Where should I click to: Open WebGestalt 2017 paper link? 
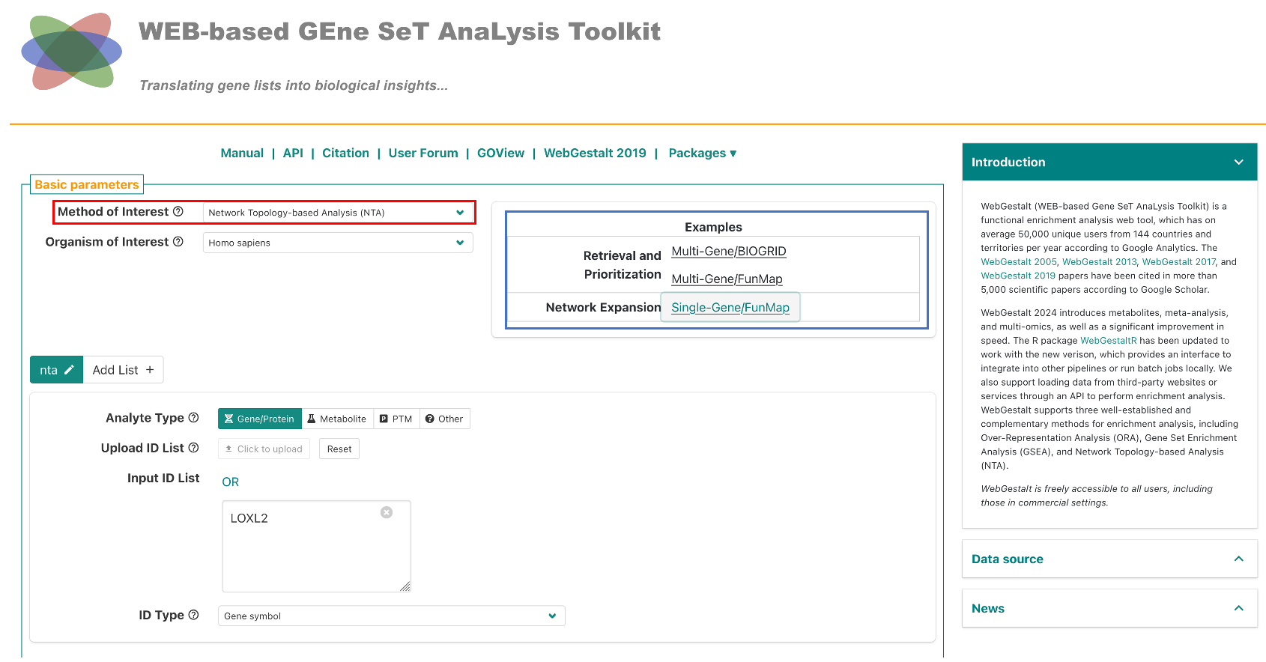1179,261
